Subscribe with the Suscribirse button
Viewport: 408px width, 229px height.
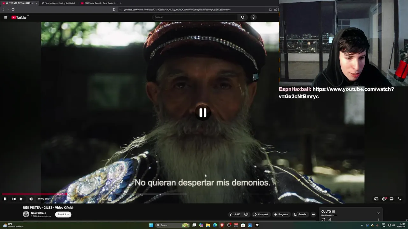click(63, 214)
